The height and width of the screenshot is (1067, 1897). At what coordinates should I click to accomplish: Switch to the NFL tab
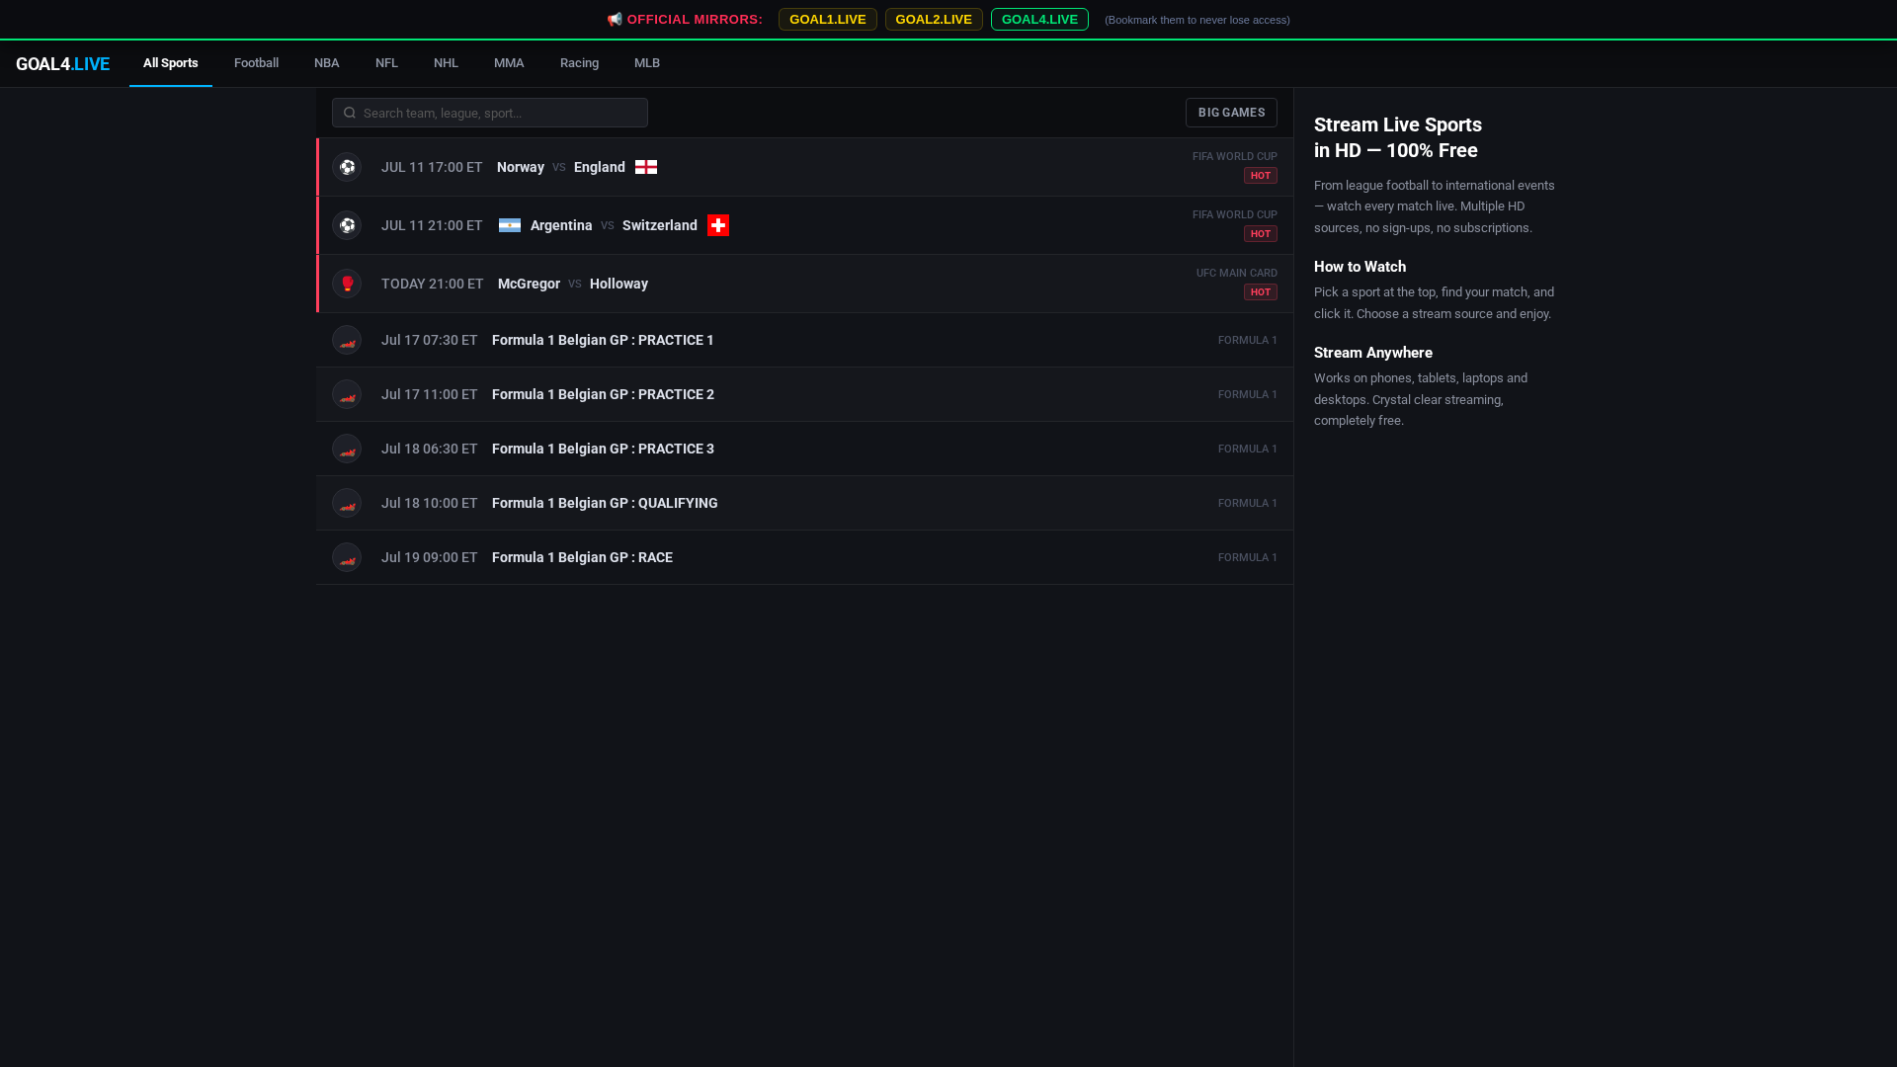pyautogui.click(x=386, y=63)
